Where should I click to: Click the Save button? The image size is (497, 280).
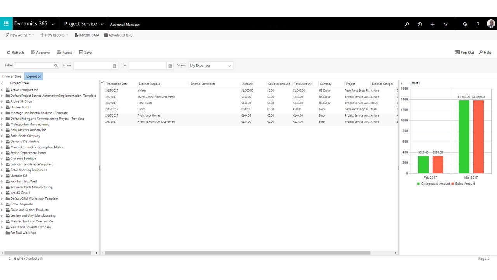click(x=85, y=52)
